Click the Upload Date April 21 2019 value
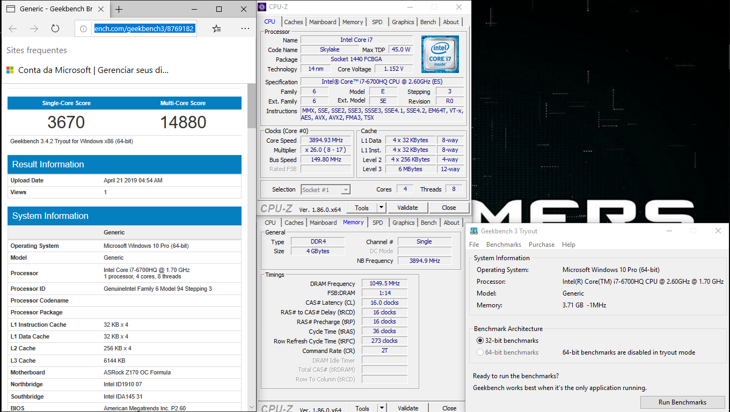Viewport: 730px width, 412px height. [x=133, y=180]
